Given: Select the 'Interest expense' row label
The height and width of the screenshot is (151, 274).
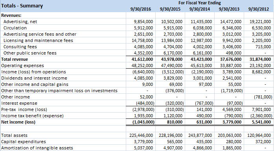Looking at the screenshot, I should (x=19, y=103).
